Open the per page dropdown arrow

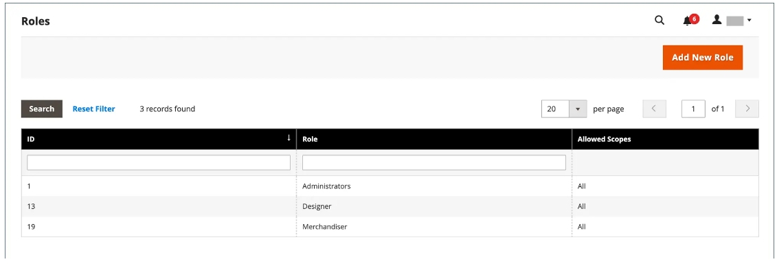coord(578,109)
